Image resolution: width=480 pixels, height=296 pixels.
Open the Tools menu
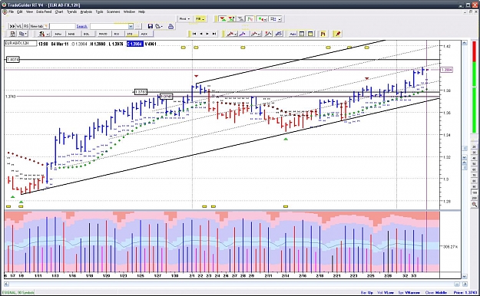(x=100, y=12)
